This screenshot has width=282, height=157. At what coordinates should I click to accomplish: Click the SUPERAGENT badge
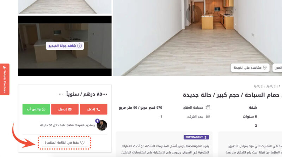point(196,137)
